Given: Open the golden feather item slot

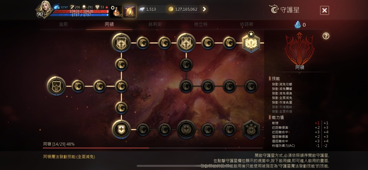Looking at the screenshot, I should point(130,12).
